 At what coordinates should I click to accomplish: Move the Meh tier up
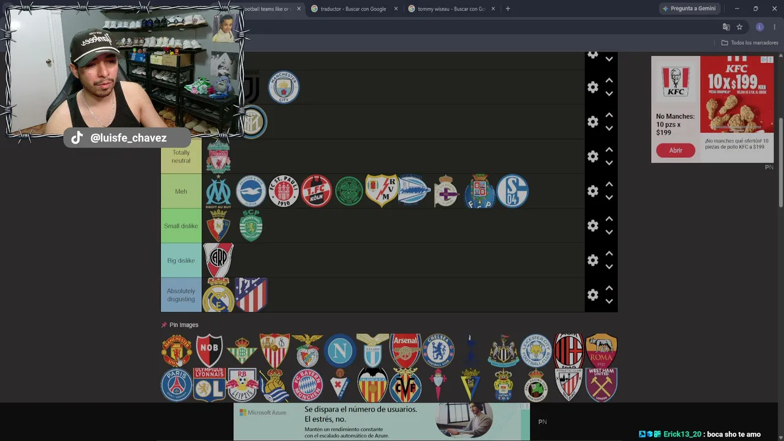[x=609, y=184]
